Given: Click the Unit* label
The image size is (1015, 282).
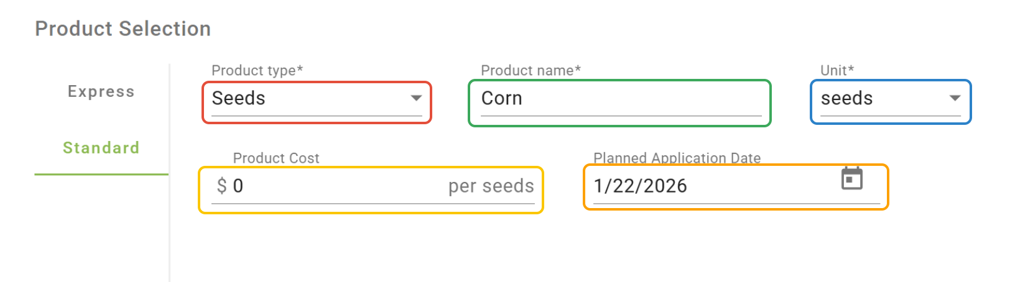Looking at the screenshot, I should tap(837, 70).
